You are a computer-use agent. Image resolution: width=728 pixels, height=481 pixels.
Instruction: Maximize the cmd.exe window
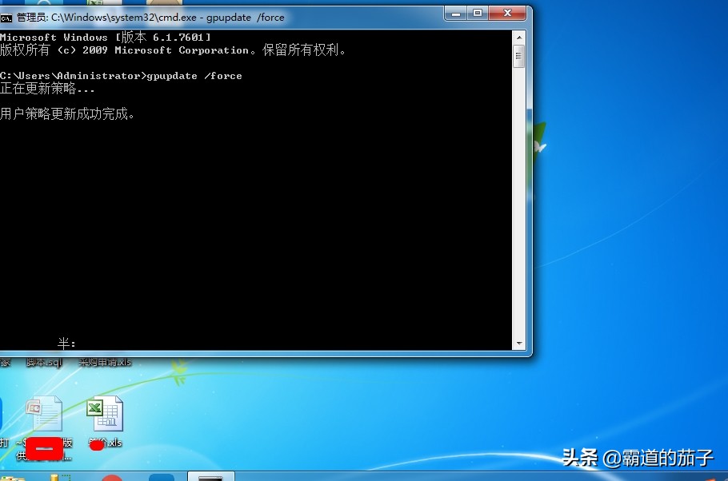point(478,14)
